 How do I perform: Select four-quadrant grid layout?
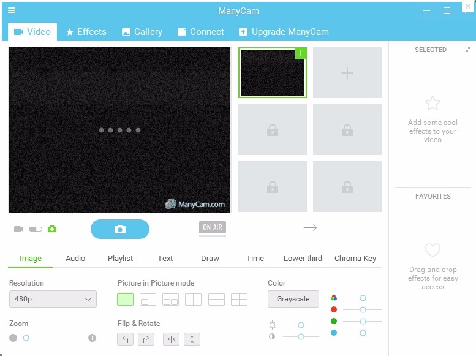pos(239,299)
